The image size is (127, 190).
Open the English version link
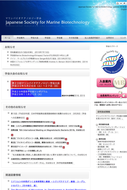click(124, 9)
